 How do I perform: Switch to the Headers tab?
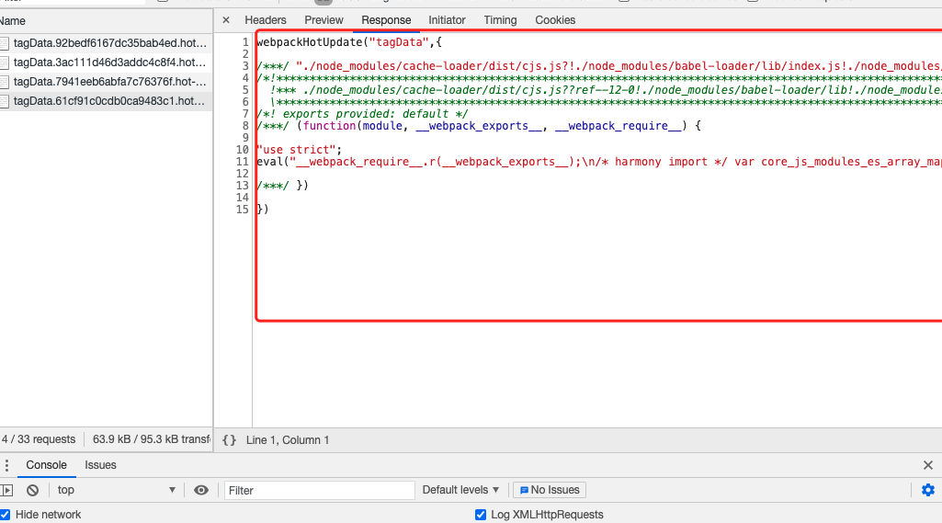click(x=265, y=20)
